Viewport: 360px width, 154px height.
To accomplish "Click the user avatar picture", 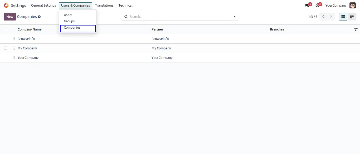I will tap(352, 6).
